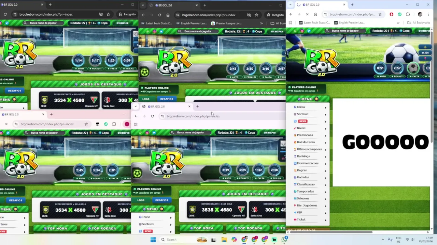The width and height of the screenshot is (437, 245).
Task: Toggle FALTA mode in the right window
Action: 414,77
